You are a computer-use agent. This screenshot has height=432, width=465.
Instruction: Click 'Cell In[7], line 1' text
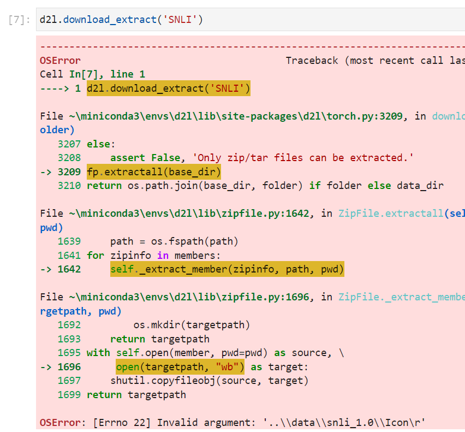[x=93, y=74]
